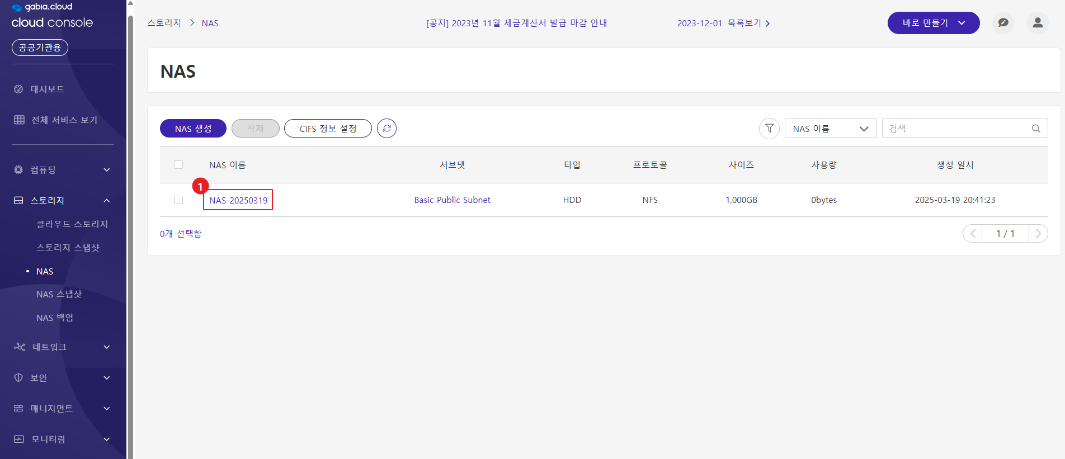The width and height of the screenshot is (1065, 459).
Task: Open the dashboard gauge icon
Action: click(x=18, y=89)
